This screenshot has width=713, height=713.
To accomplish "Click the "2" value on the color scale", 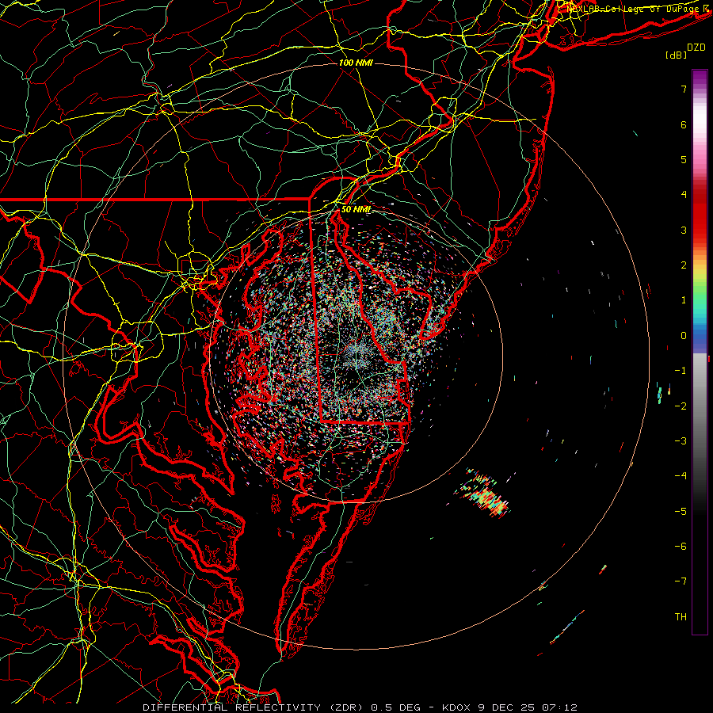I will click(684, 265).
